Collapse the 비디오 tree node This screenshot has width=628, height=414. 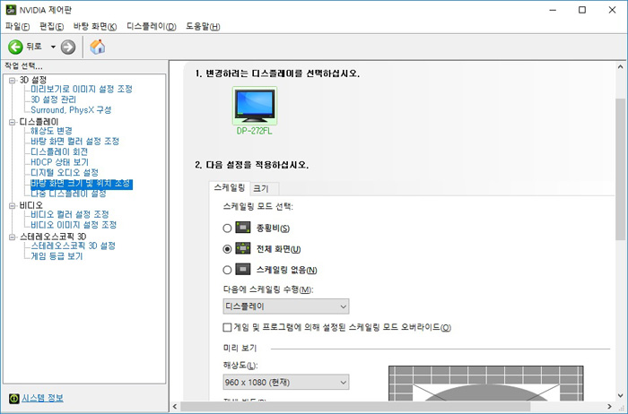coord(12,205)
